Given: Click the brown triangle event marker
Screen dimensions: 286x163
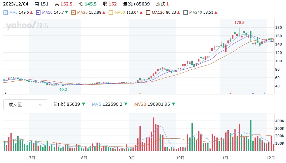Looking at the screenshot, I should tap(5, 93).
